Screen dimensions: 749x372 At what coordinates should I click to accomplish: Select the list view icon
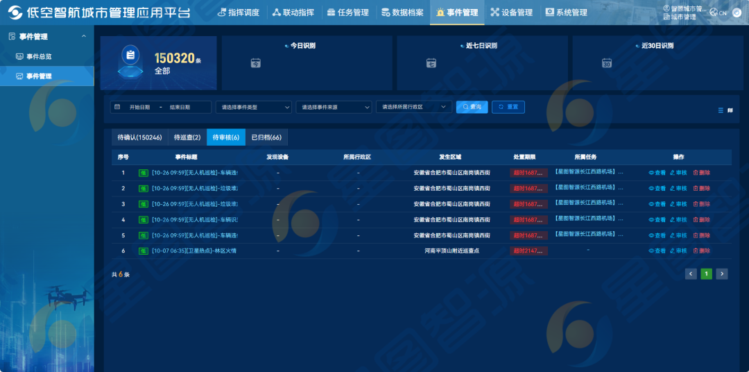point(721,110)
